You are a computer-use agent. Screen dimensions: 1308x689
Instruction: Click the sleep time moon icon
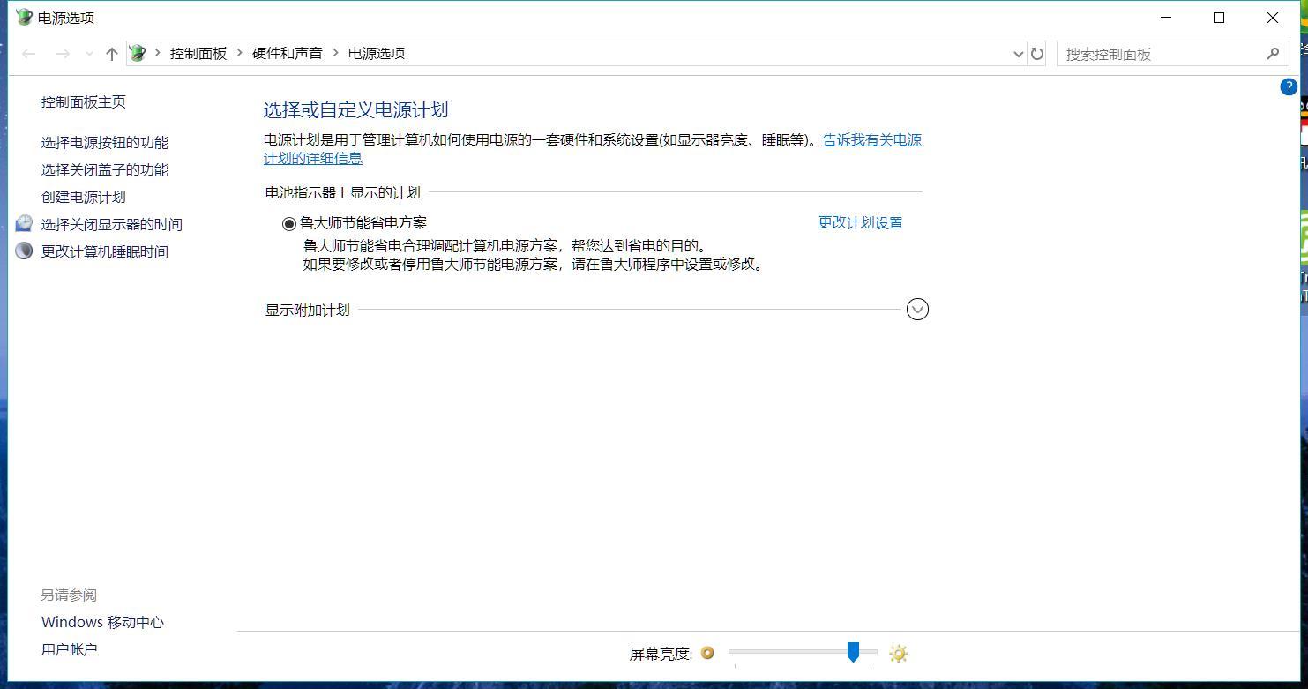(x=25, y=251)
